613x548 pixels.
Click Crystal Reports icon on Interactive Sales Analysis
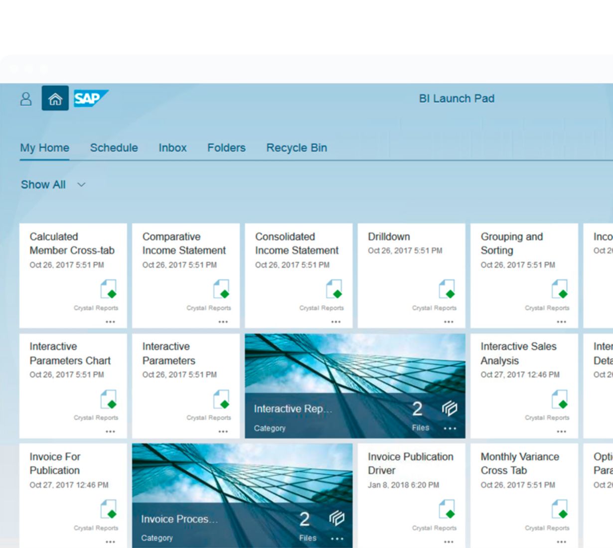pos(560,399)
